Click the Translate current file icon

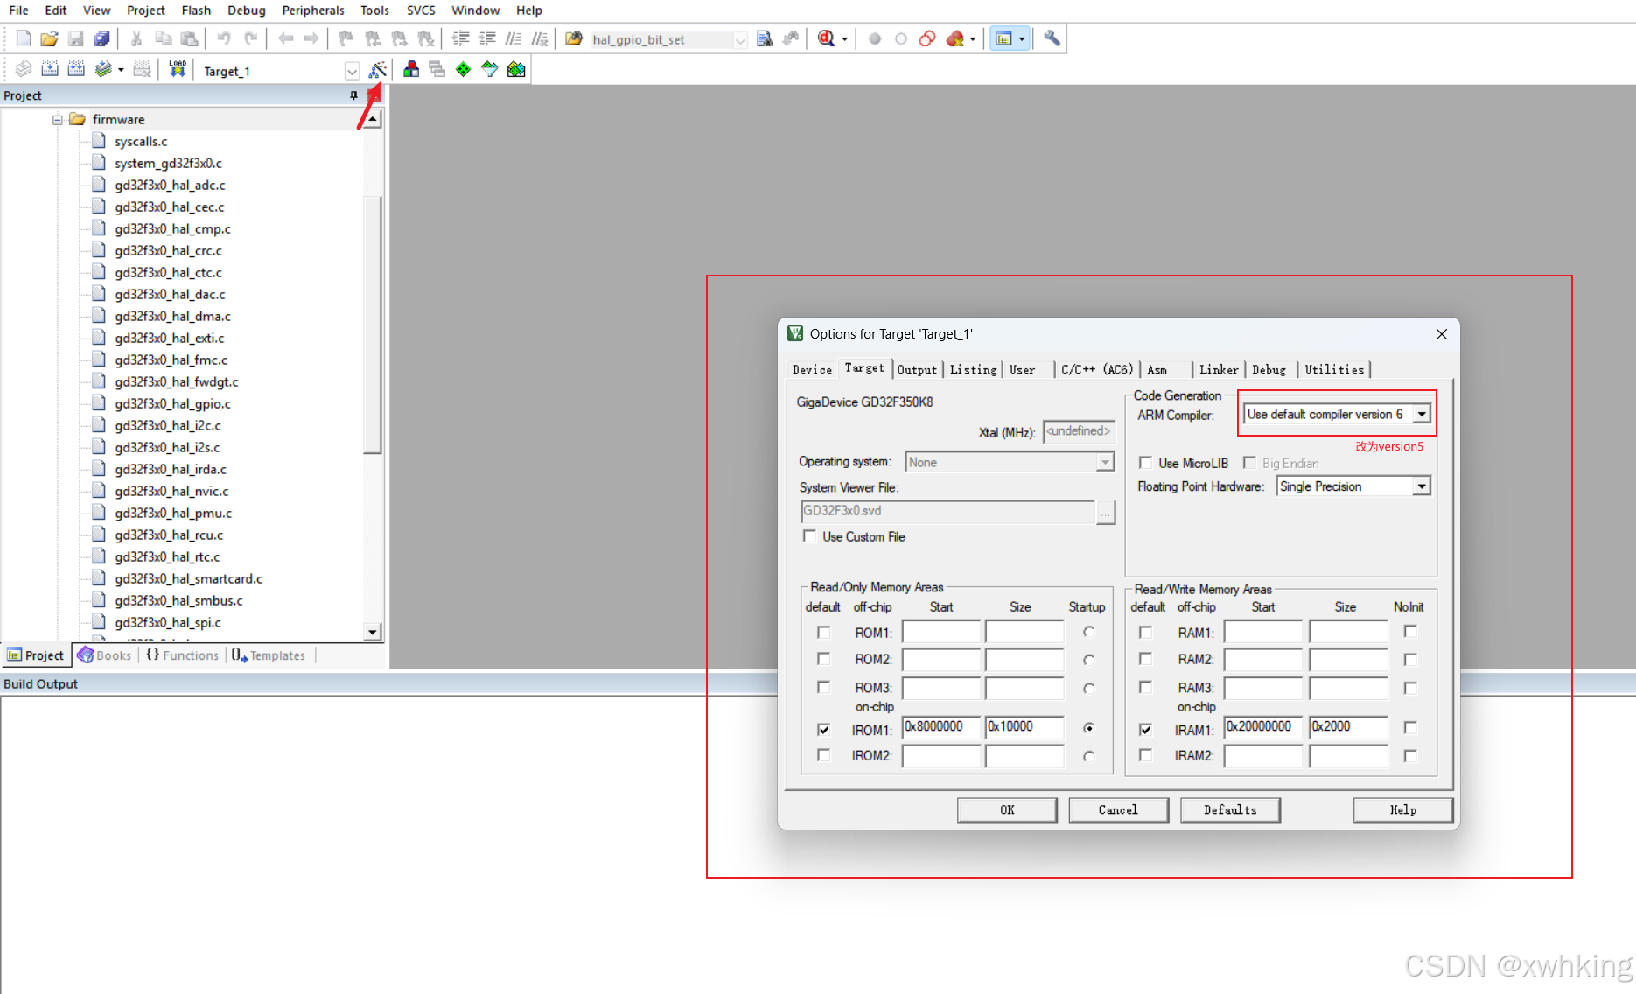tap(24, 69)
